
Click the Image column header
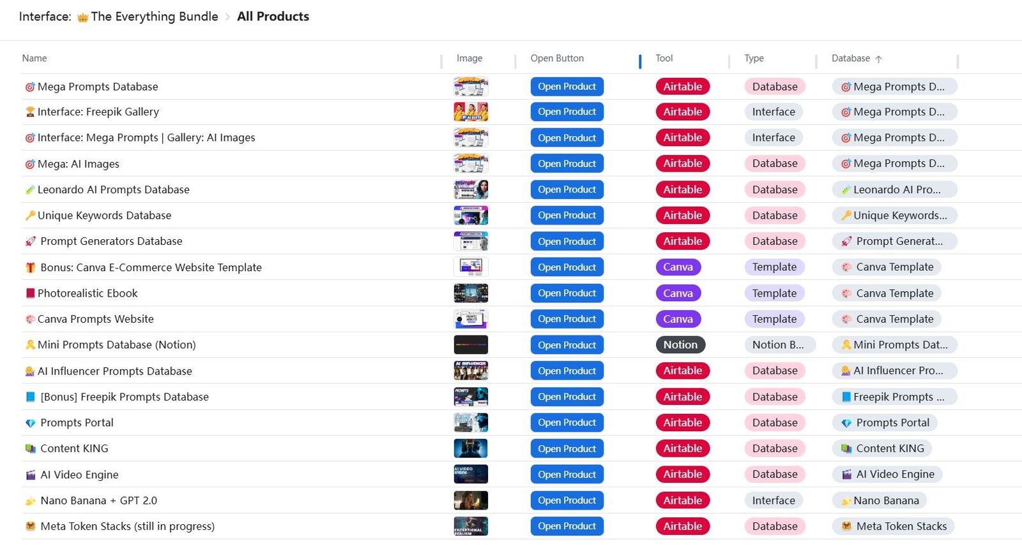click(x=469, y=58)
